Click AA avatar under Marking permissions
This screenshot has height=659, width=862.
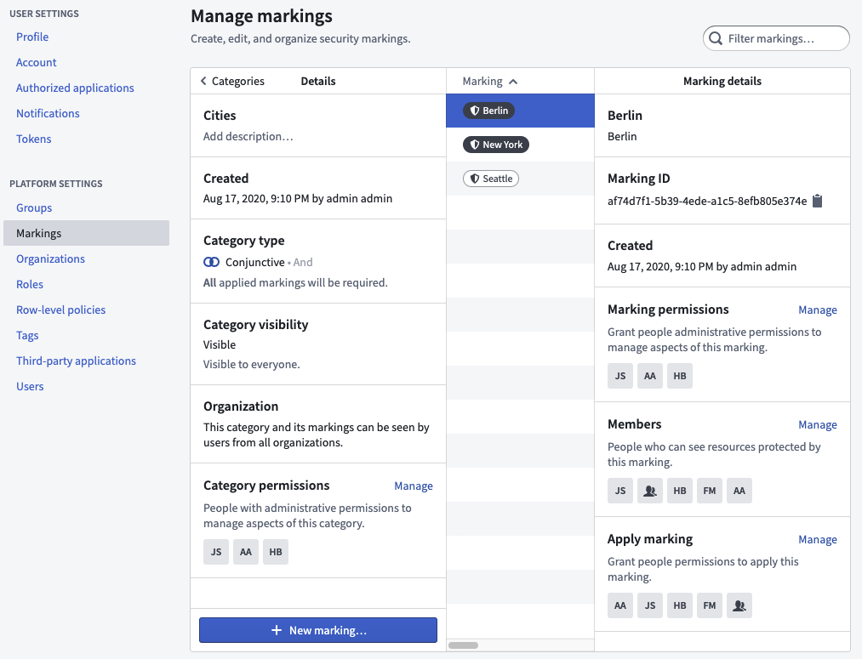coord(650,376)
